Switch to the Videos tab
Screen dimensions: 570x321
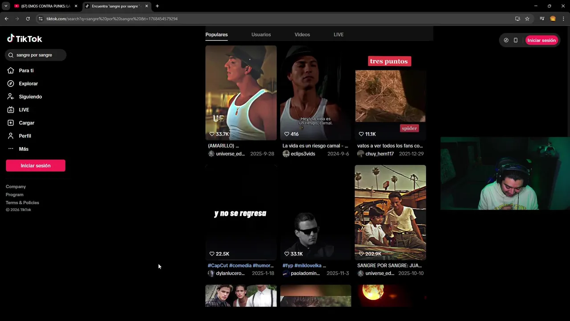coord(302,34)
